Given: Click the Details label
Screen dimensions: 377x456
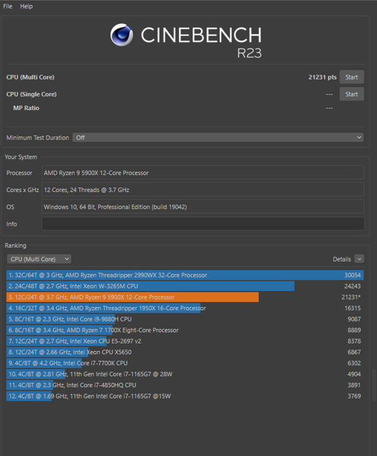Looking at the screenshot, I should tap(342, 259).
